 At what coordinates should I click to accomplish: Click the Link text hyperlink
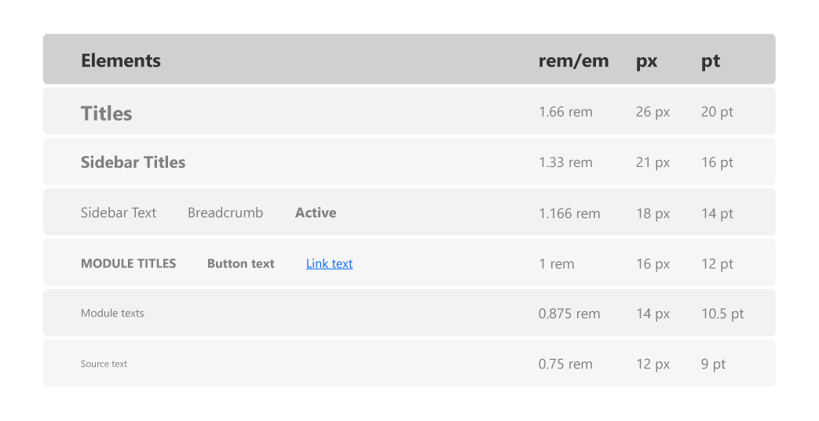329,263
